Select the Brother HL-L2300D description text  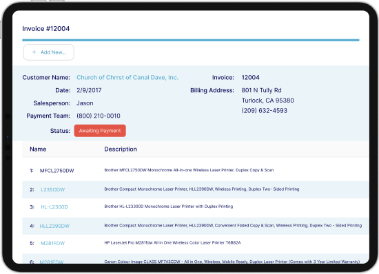pyautogui.click(x=169, y=207)
